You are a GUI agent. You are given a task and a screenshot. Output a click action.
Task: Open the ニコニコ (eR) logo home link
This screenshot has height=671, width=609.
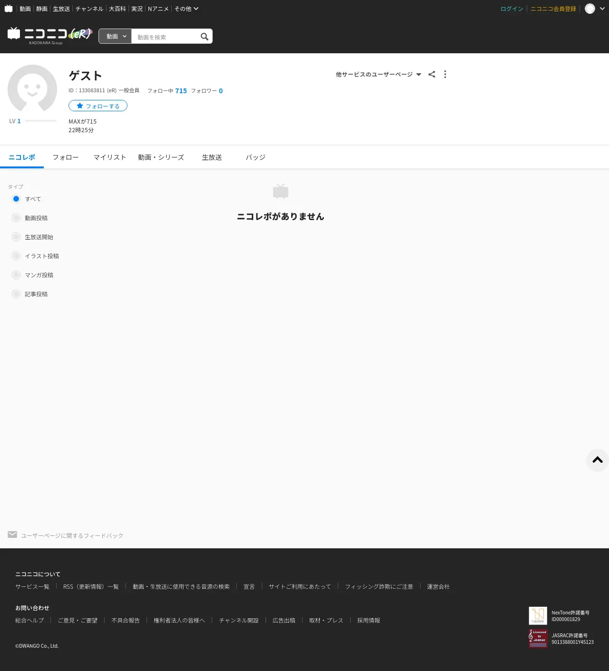49,35
